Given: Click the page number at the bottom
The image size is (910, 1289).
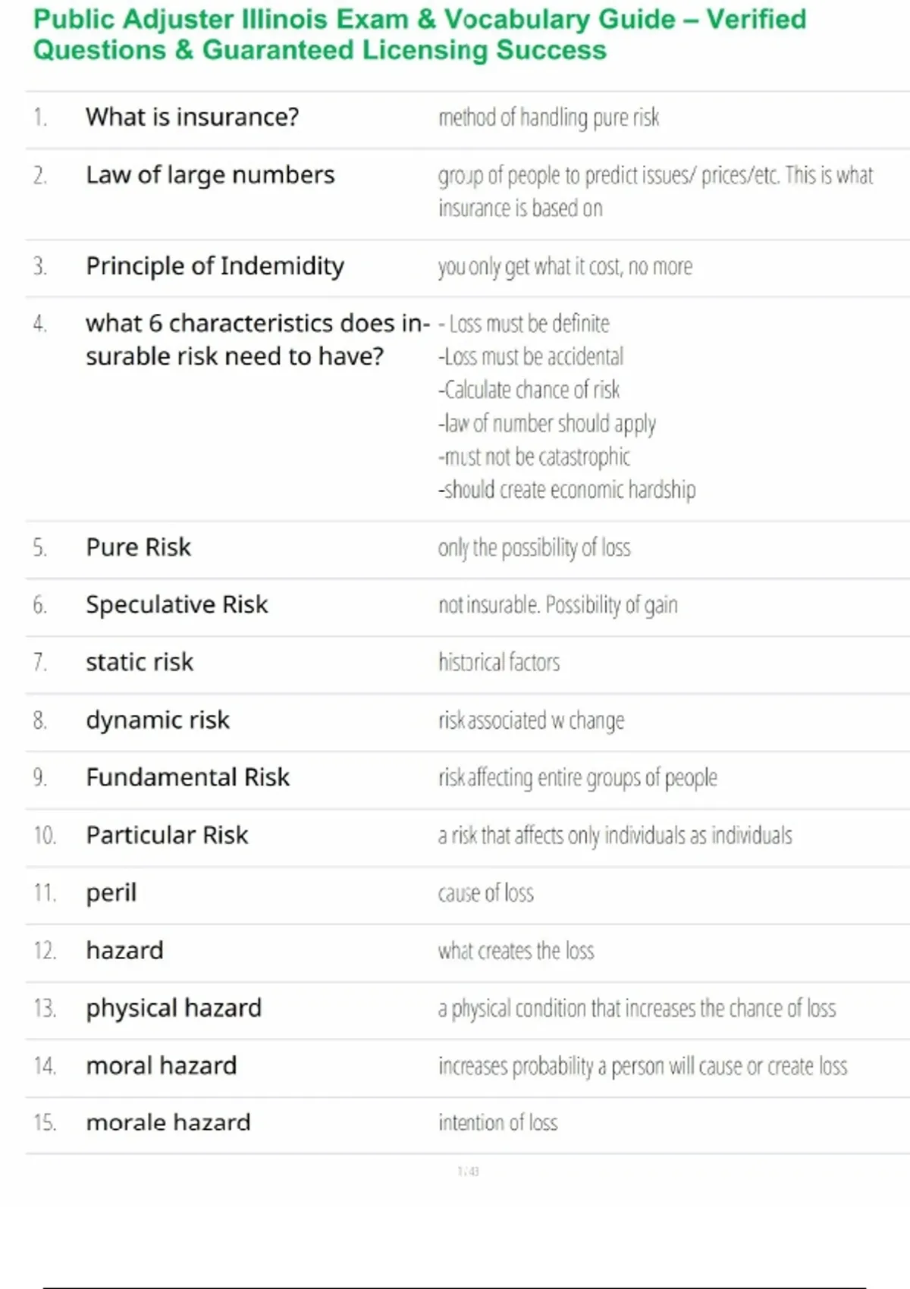Looking at the screenshot, I should coord(468,1171).
